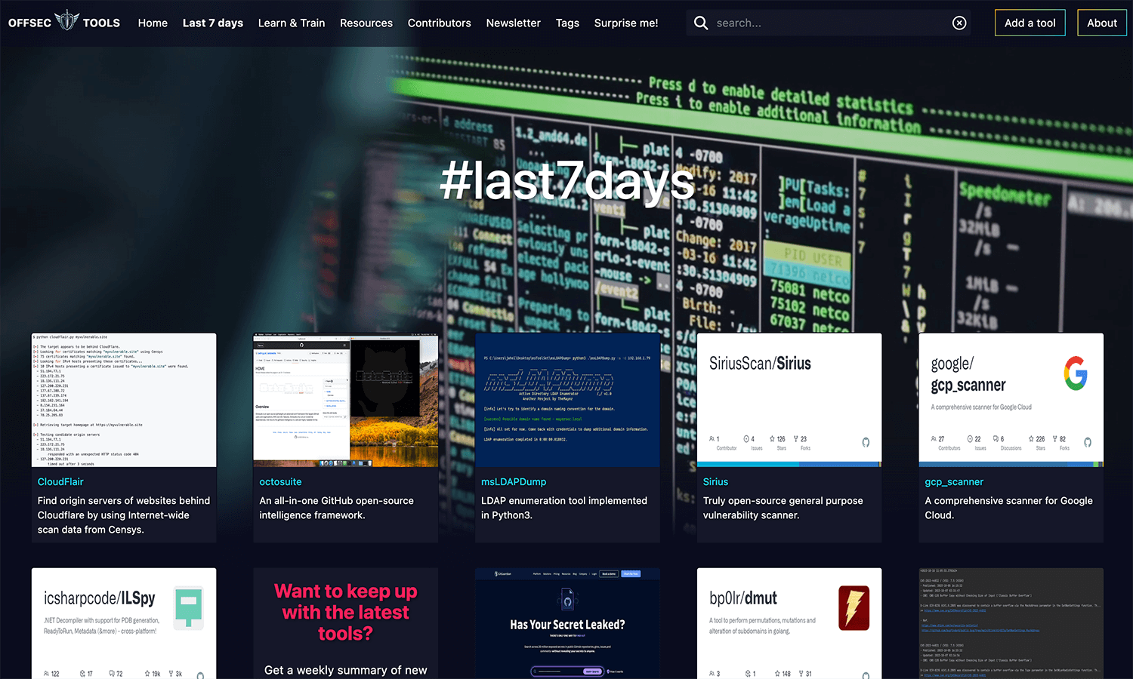
Task: Open the Home menu item
Action: pos(153,23)
